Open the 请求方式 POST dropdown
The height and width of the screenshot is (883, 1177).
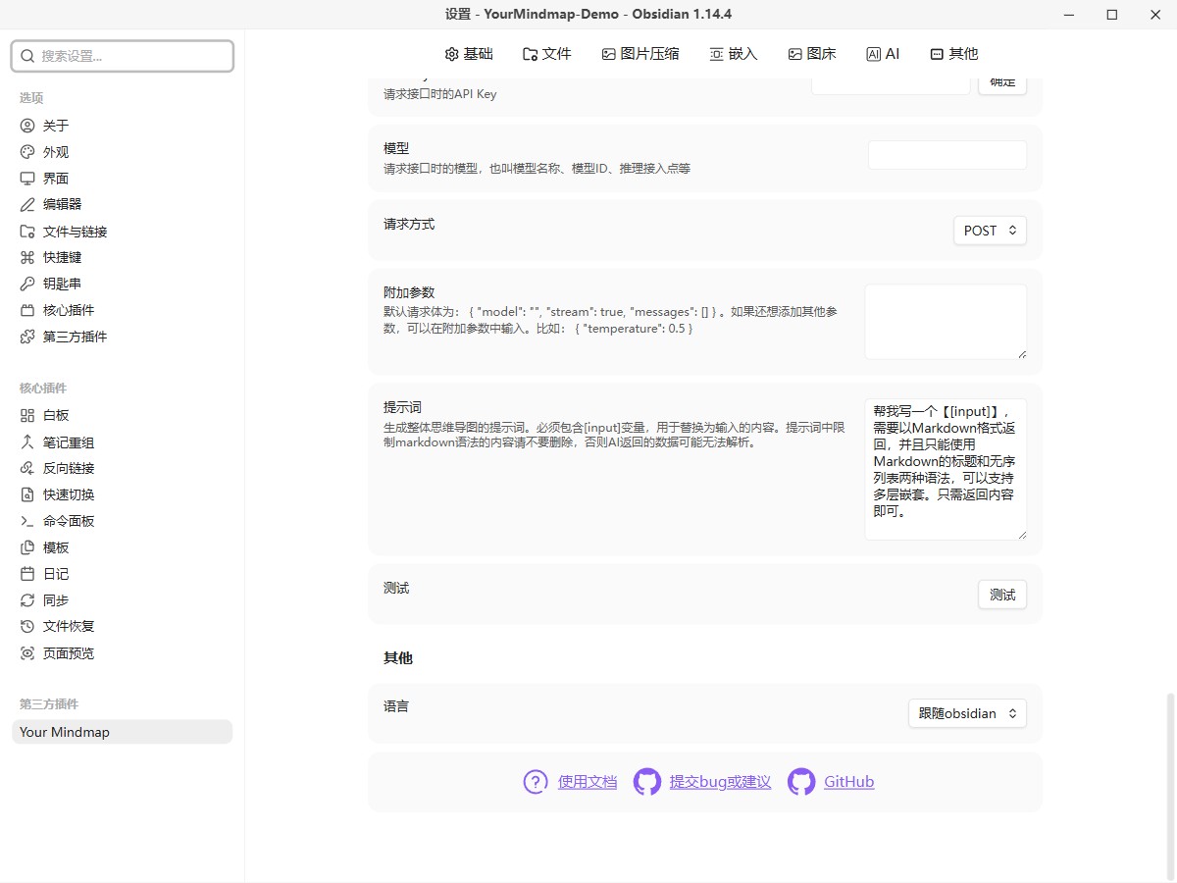[x=990, y=231]
